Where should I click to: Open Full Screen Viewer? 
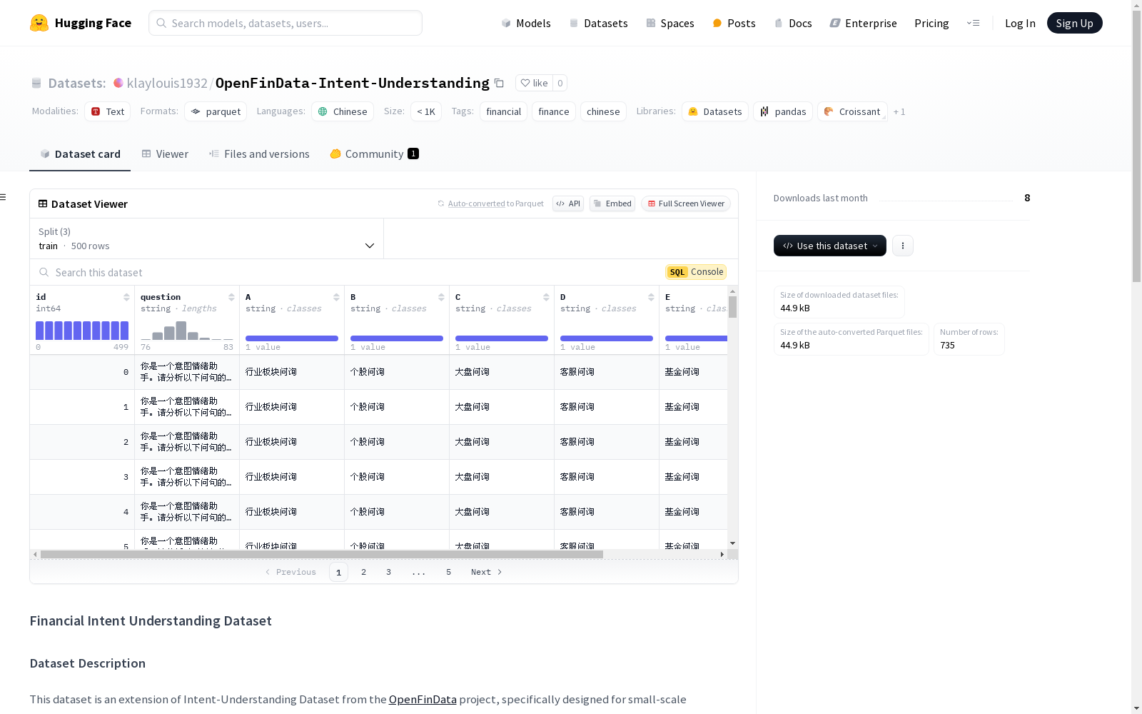(686, 203)
